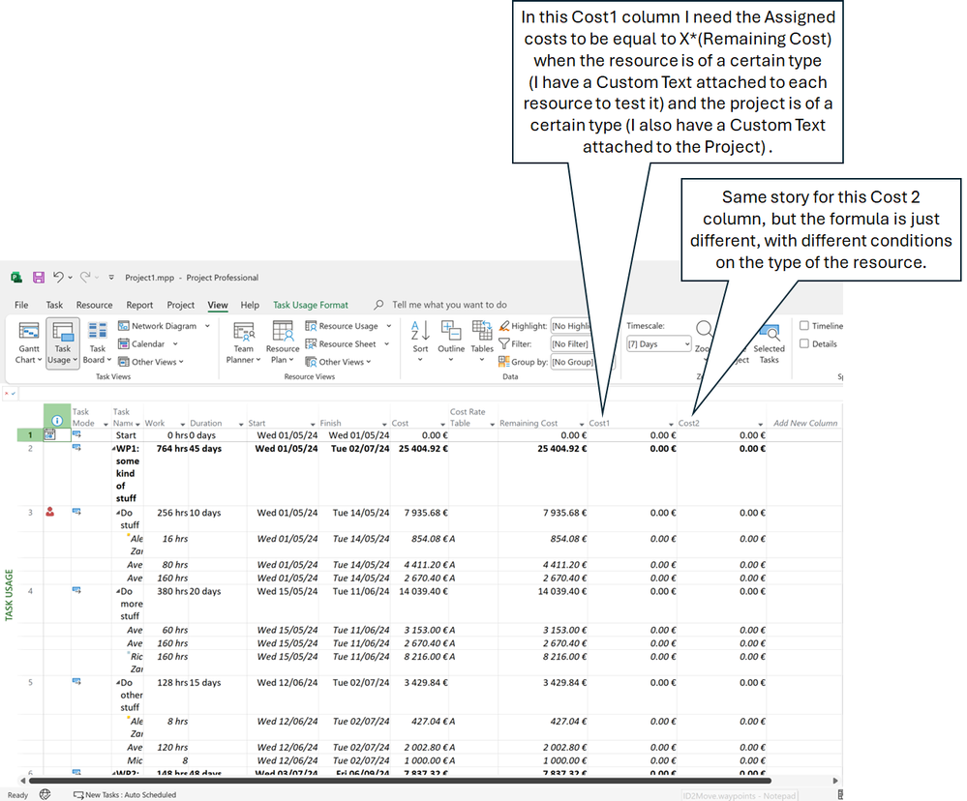Viewport: 967px width, 801px height.
Task: Open the Timescale Days dropdown
Action: pos(658,343)
